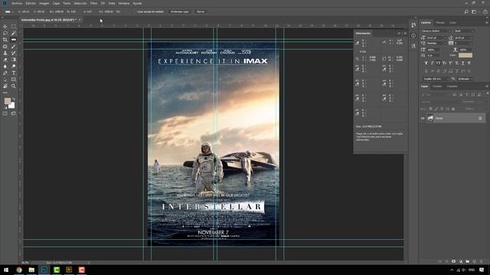Toggle All Caps in Character panel

click(x=438, y=63)
